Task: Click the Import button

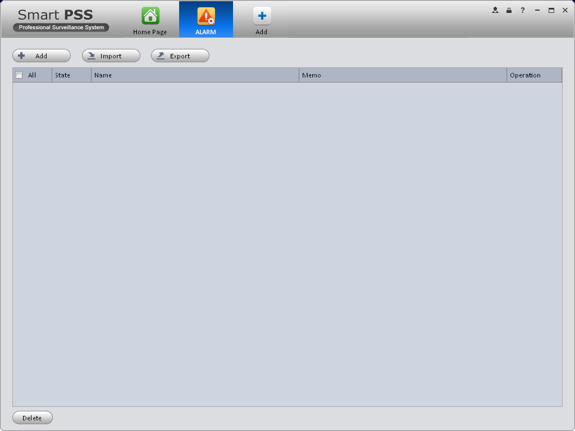Action: 111,56
